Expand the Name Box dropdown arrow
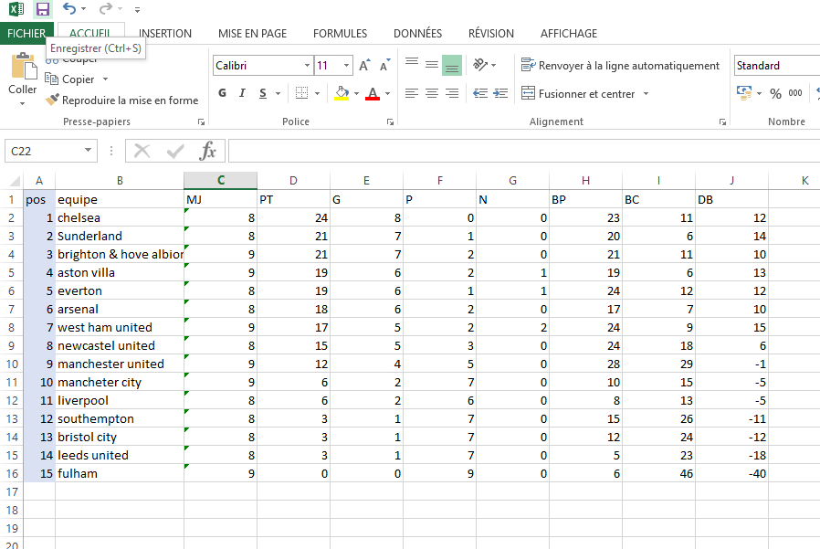Viewport: 820px width, 549px height. tap(88, 151)
